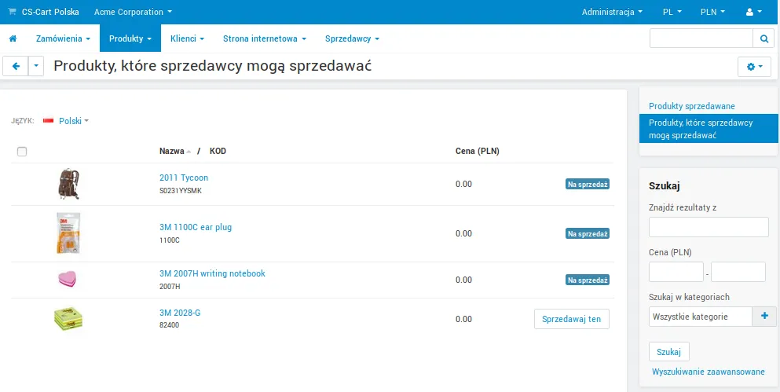The image size is (780, 392).
Task: Open the Produkty menu
Action: click(130, 38)
